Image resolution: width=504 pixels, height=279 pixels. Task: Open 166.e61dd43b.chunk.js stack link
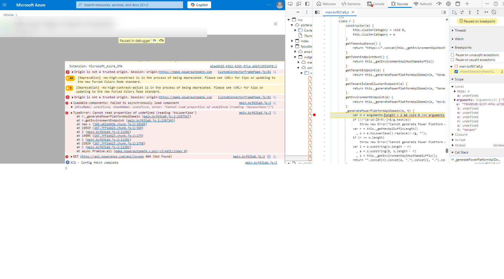point(120,124)
